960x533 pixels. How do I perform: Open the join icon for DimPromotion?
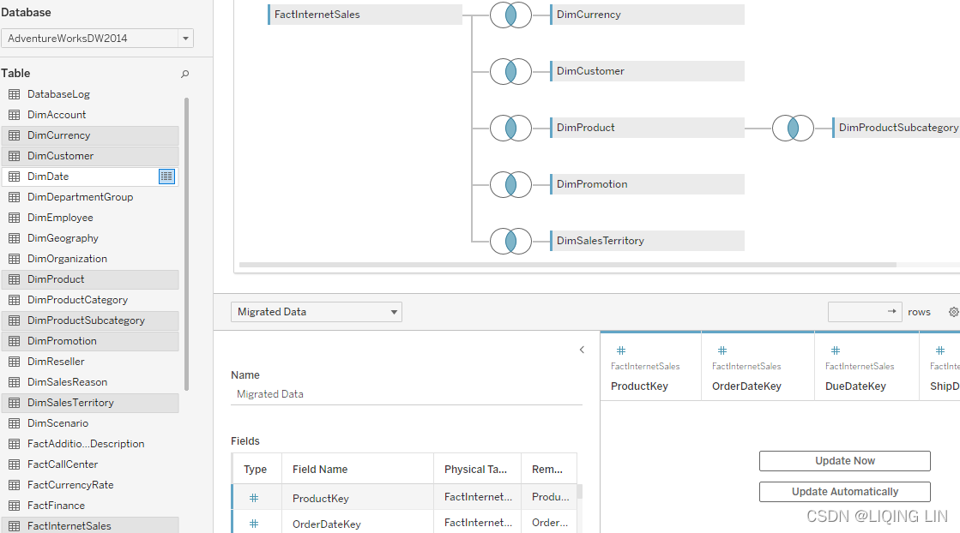(x=510, y=184)
